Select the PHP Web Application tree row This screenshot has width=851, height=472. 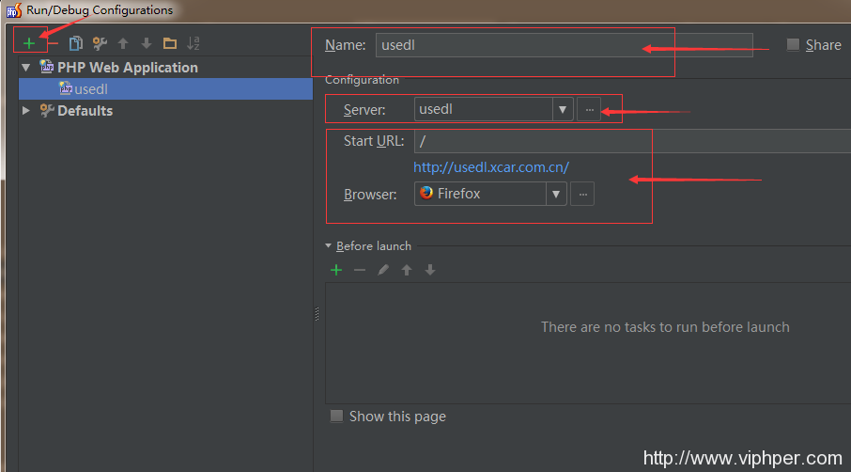tap(165, 68)
